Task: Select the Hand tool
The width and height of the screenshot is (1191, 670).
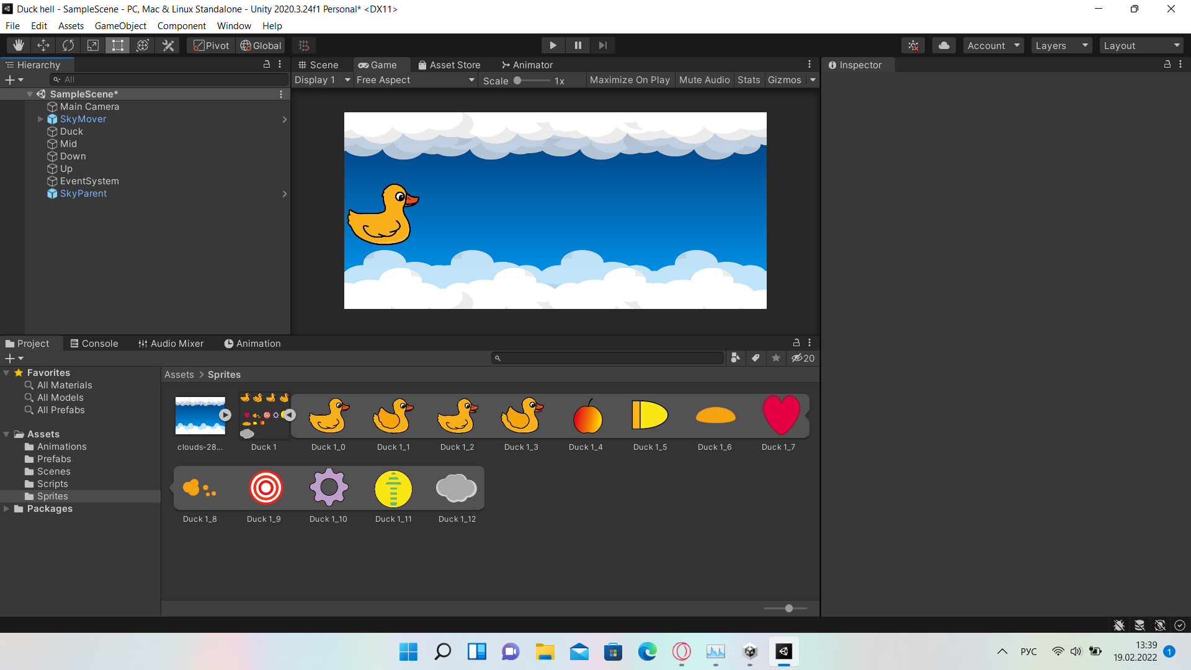Action: [x=19, y=45]
